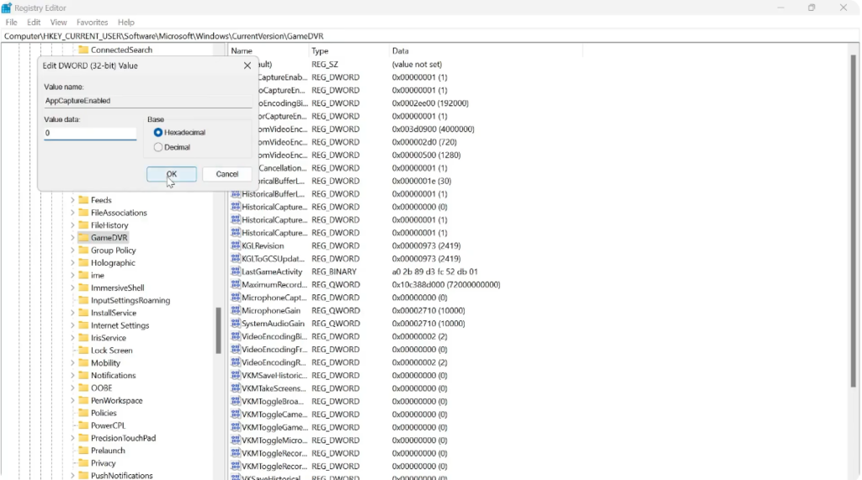Click the VideoEncodingBi... value icon
Screen dimensions: 862x480
[x=236, y=336]
